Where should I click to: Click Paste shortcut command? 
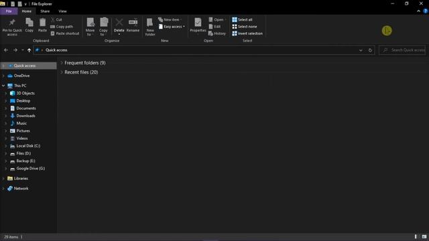click(x=65, y=33)
